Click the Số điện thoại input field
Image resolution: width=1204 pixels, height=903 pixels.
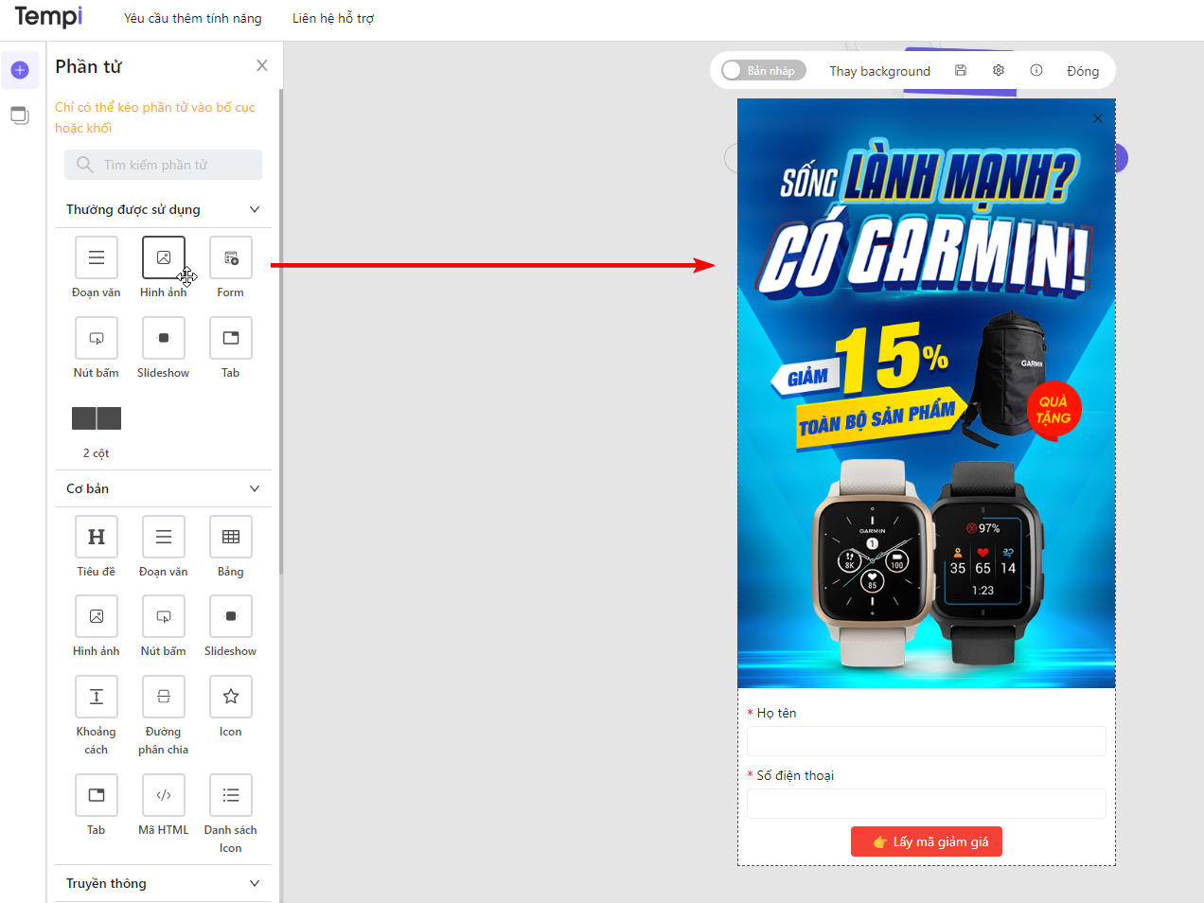pyautogui.click(x=927, y=804)
